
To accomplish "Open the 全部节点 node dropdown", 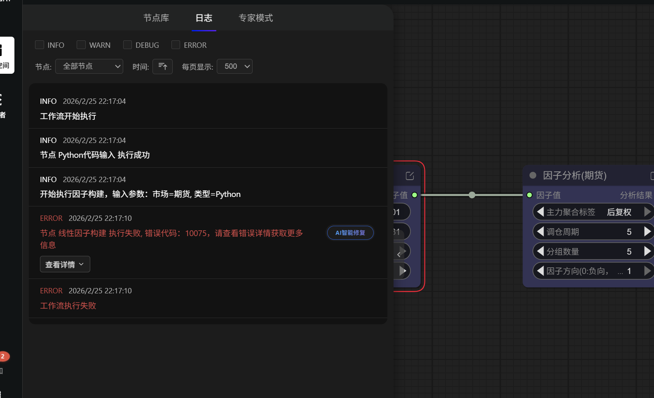I will coord(89,66).
